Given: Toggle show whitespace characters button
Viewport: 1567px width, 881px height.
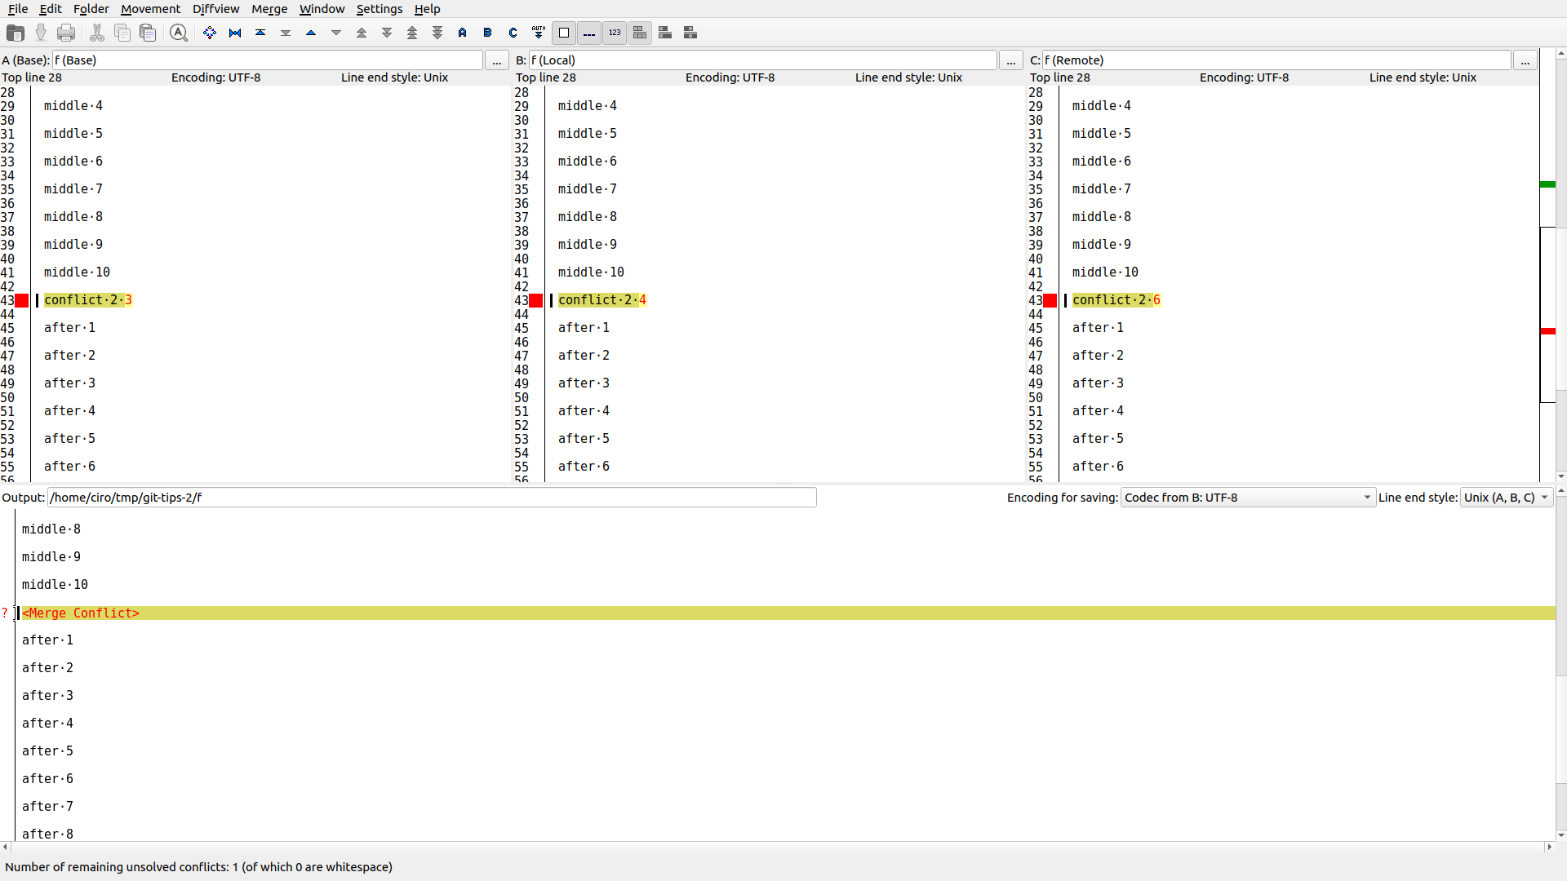Looking at the screenshot, I should tap(589, 33).
